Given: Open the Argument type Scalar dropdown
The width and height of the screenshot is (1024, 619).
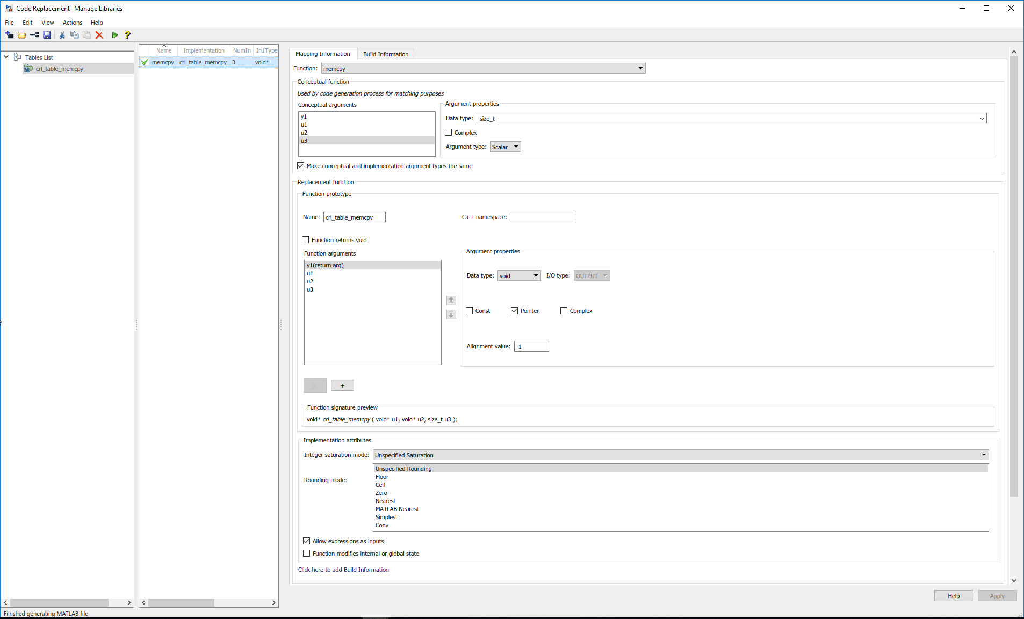Looking at the screenshot, I should point(506,147).
